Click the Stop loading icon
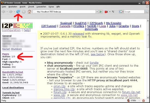This screenshot has height=103, width=150. pyautogui.click(x=24, y=12)
